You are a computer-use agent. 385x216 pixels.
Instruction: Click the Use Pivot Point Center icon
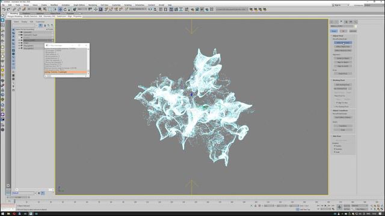pos(90,10)
